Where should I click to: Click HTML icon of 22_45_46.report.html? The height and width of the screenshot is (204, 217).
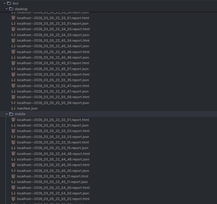tap(13, 52)
